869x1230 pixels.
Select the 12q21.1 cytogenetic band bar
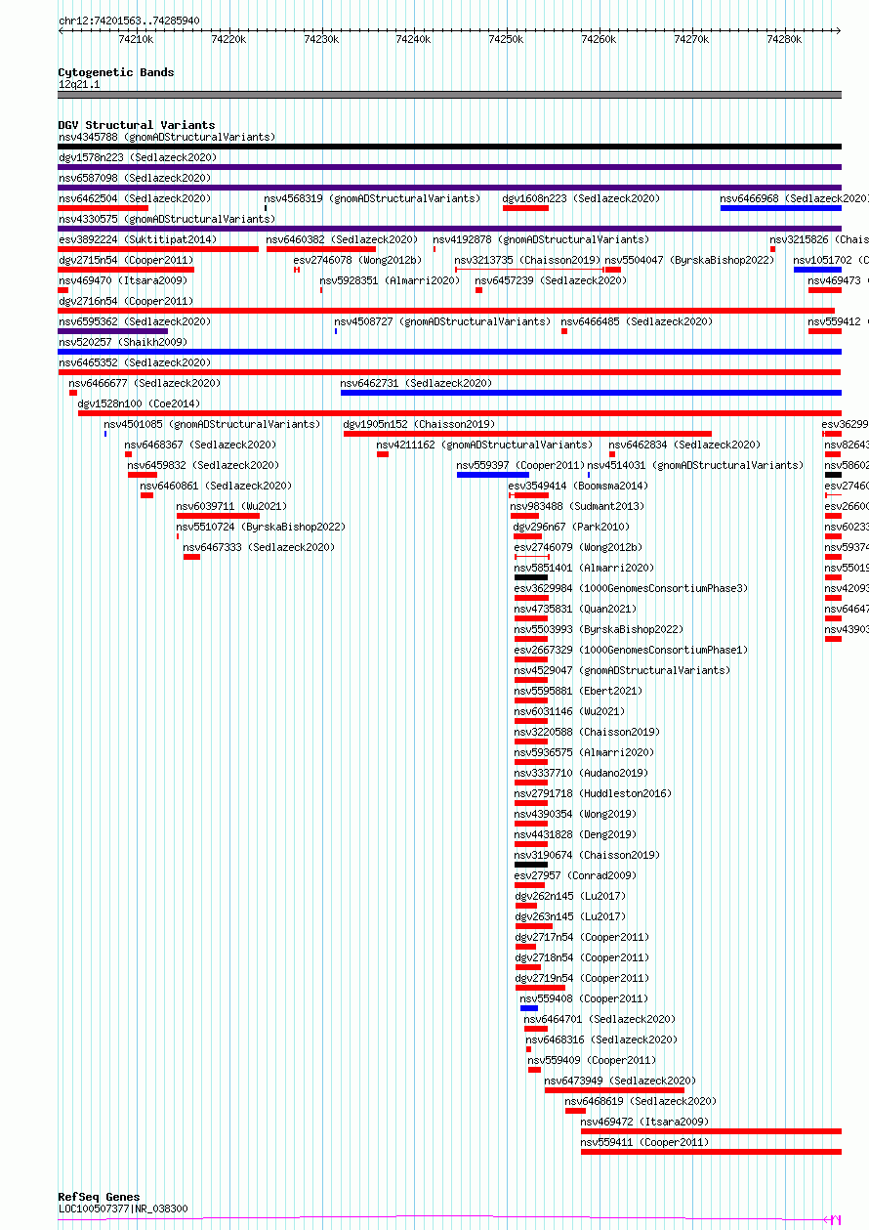pyautogui.click(x=450, y=95)
